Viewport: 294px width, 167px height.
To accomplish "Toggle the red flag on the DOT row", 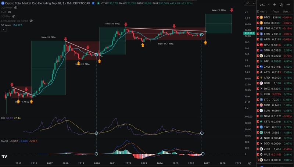I will [x=258, y=83].
